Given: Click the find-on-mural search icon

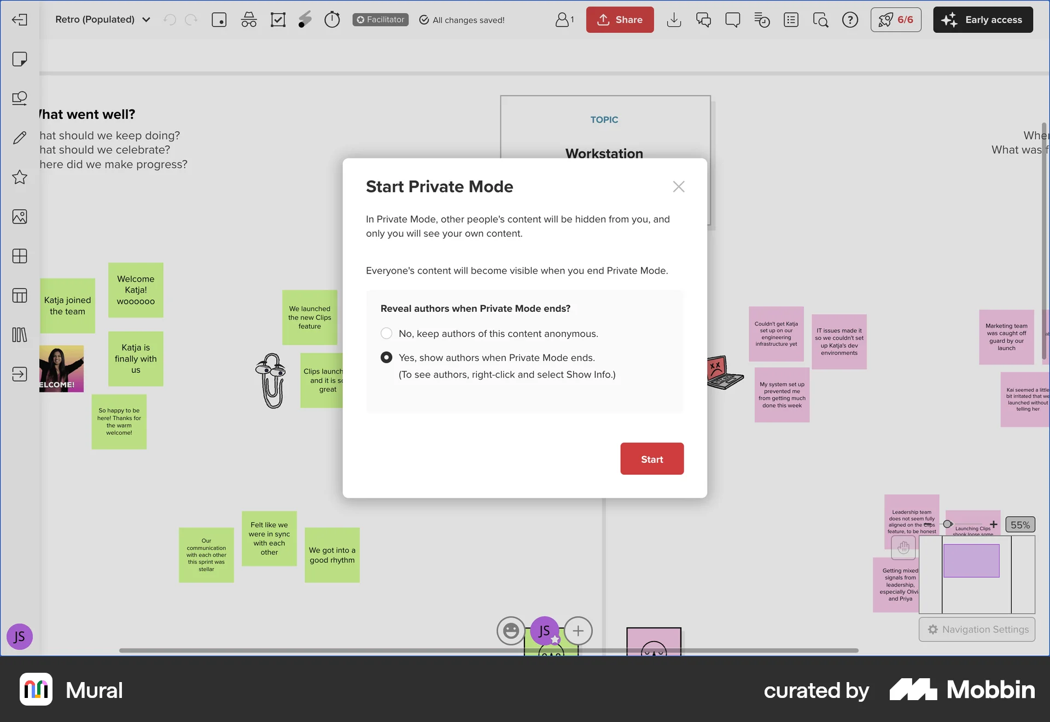Looking at the screenshot, I should [821, 20].
